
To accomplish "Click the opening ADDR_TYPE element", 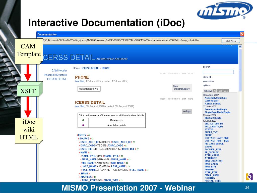I will coord(88,180).
